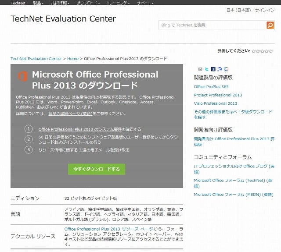281x252 pixels.
Task: Open 開発者向け Office Professional Plus 2013 評価版 link
Action: coord(234,142)
